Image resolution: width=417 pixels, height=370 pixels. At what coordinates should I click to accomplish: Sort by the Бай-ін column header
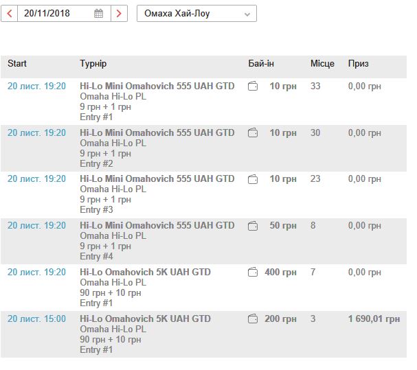point(261,64)
